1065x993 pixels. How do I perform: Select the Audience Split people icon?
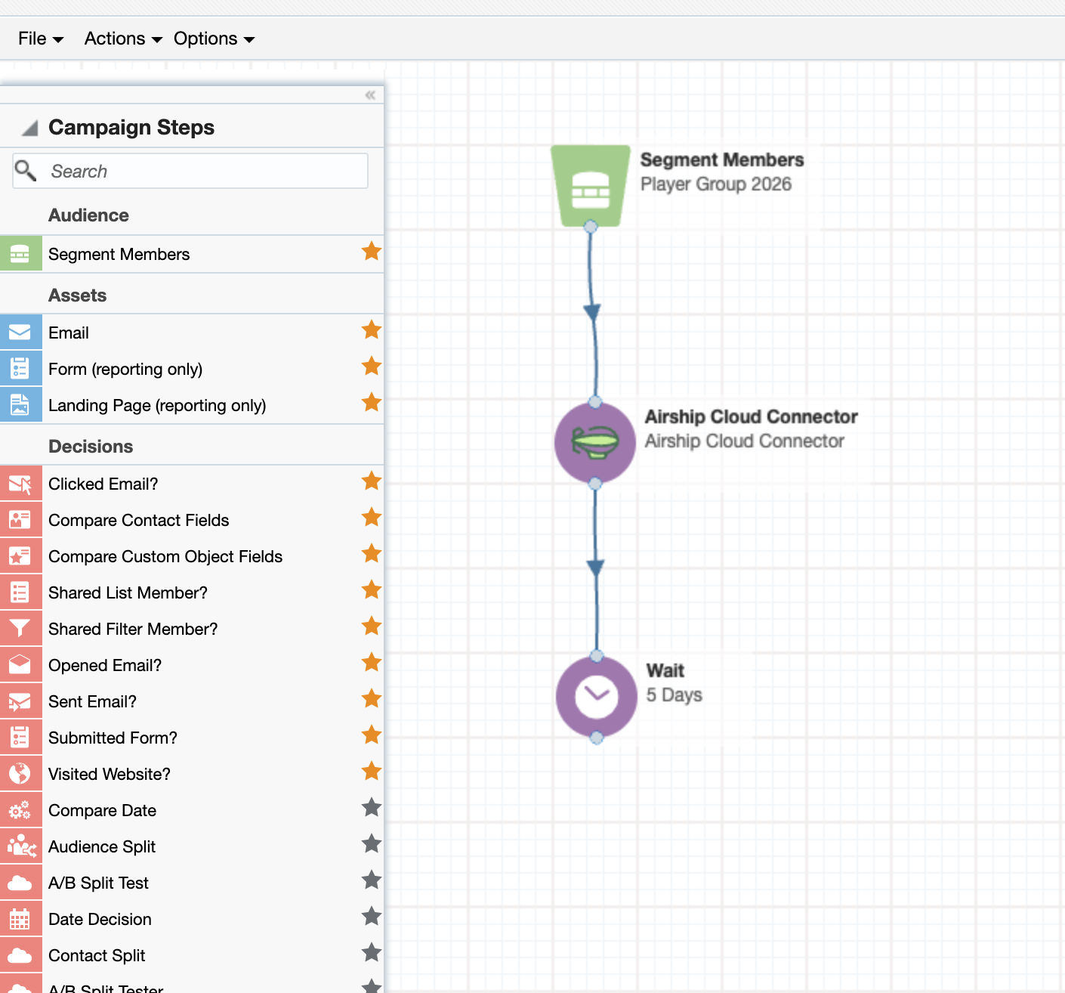(20, 846)
